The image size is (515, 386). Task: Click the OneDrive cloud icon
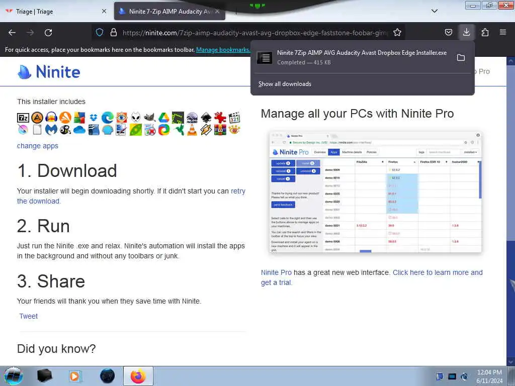tap(79, 130)
